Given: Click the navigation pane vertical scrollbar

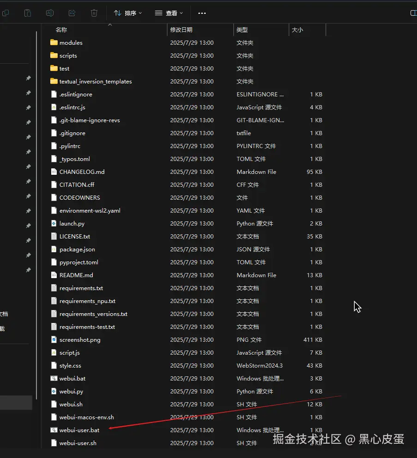Looking at the screenshot, I should click(x=36, y=215).
